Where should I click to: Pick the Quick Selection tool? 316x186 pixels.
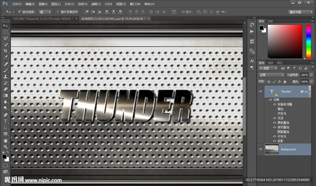pyautogui.click(x=6, y=44)
